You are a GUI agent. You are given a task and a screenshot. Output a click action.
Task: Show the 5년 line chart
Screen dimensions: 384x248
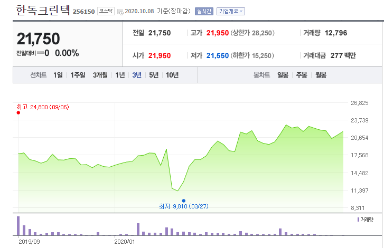pos(154,75)
